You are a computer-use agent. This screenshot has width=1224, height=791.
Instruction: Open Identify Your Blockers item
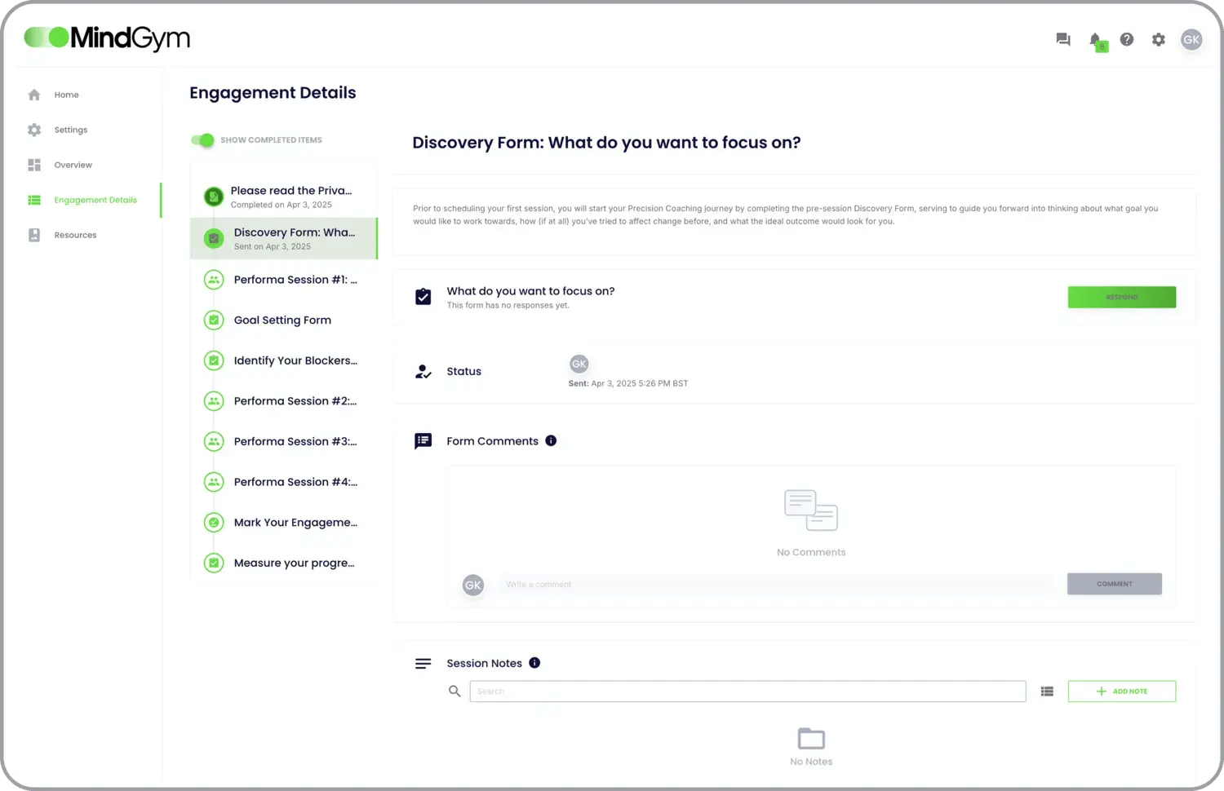click(x=284, y=360)
